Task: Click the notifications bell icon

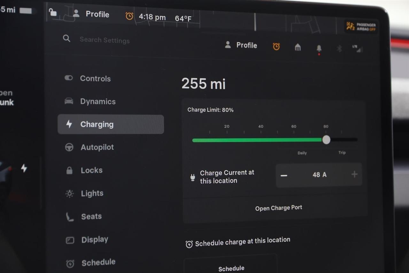Action: (319, 48)
